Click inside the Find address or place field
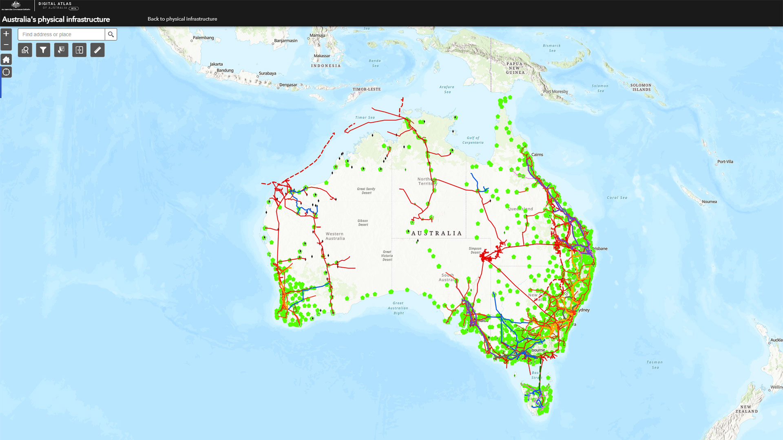The height and width of the screenshot is (440, 783). [x=61, y=34]
